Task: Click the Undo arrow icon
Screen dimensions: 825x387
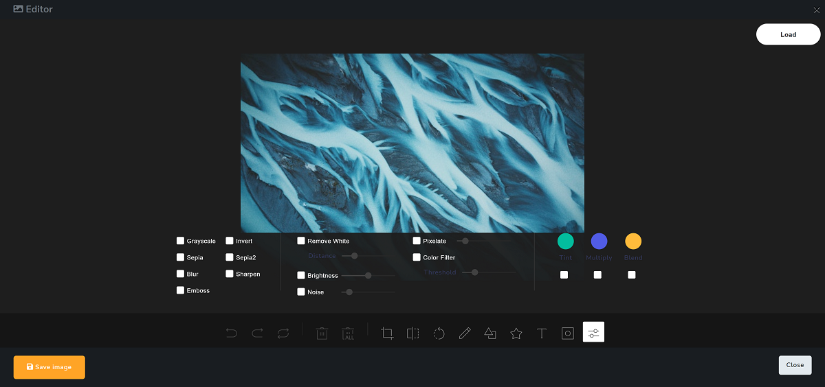Action: 232,333
